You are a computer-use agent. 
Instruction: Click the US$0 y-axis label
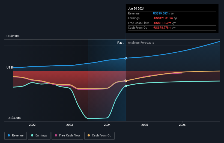pos(10,67)
